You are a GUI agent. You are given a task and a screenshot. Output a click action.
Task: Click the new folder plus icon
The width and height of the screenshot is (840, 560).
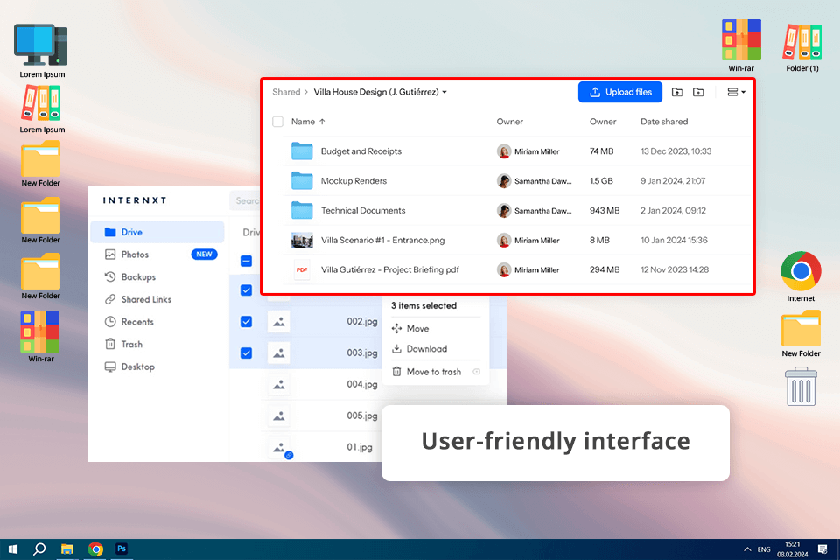click(698, 92)
